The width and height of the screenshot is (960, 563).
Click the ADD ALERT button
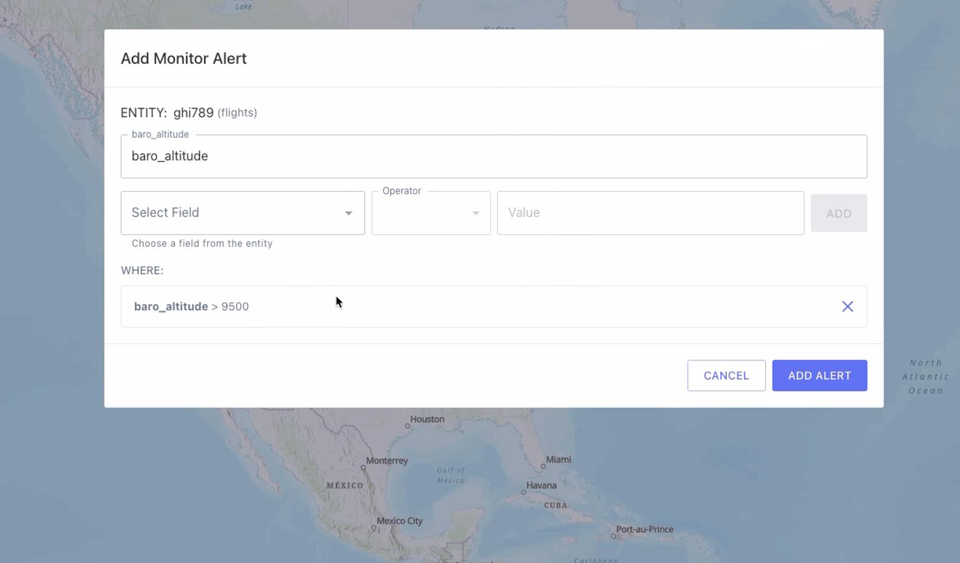point(820,376)
